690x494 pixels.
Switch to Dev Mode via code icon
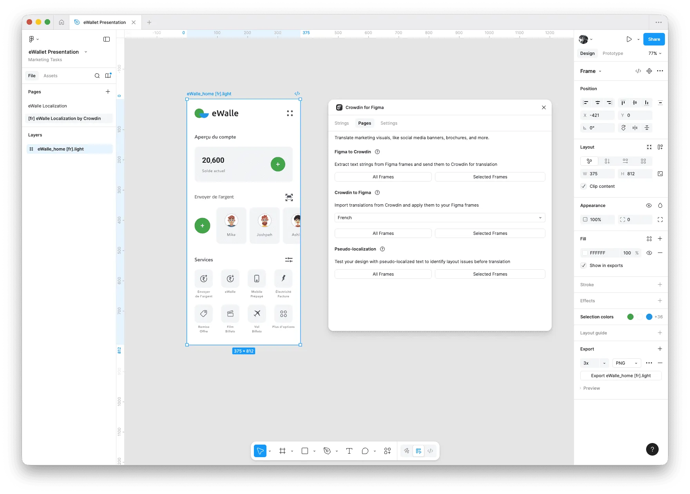[430, 451]
